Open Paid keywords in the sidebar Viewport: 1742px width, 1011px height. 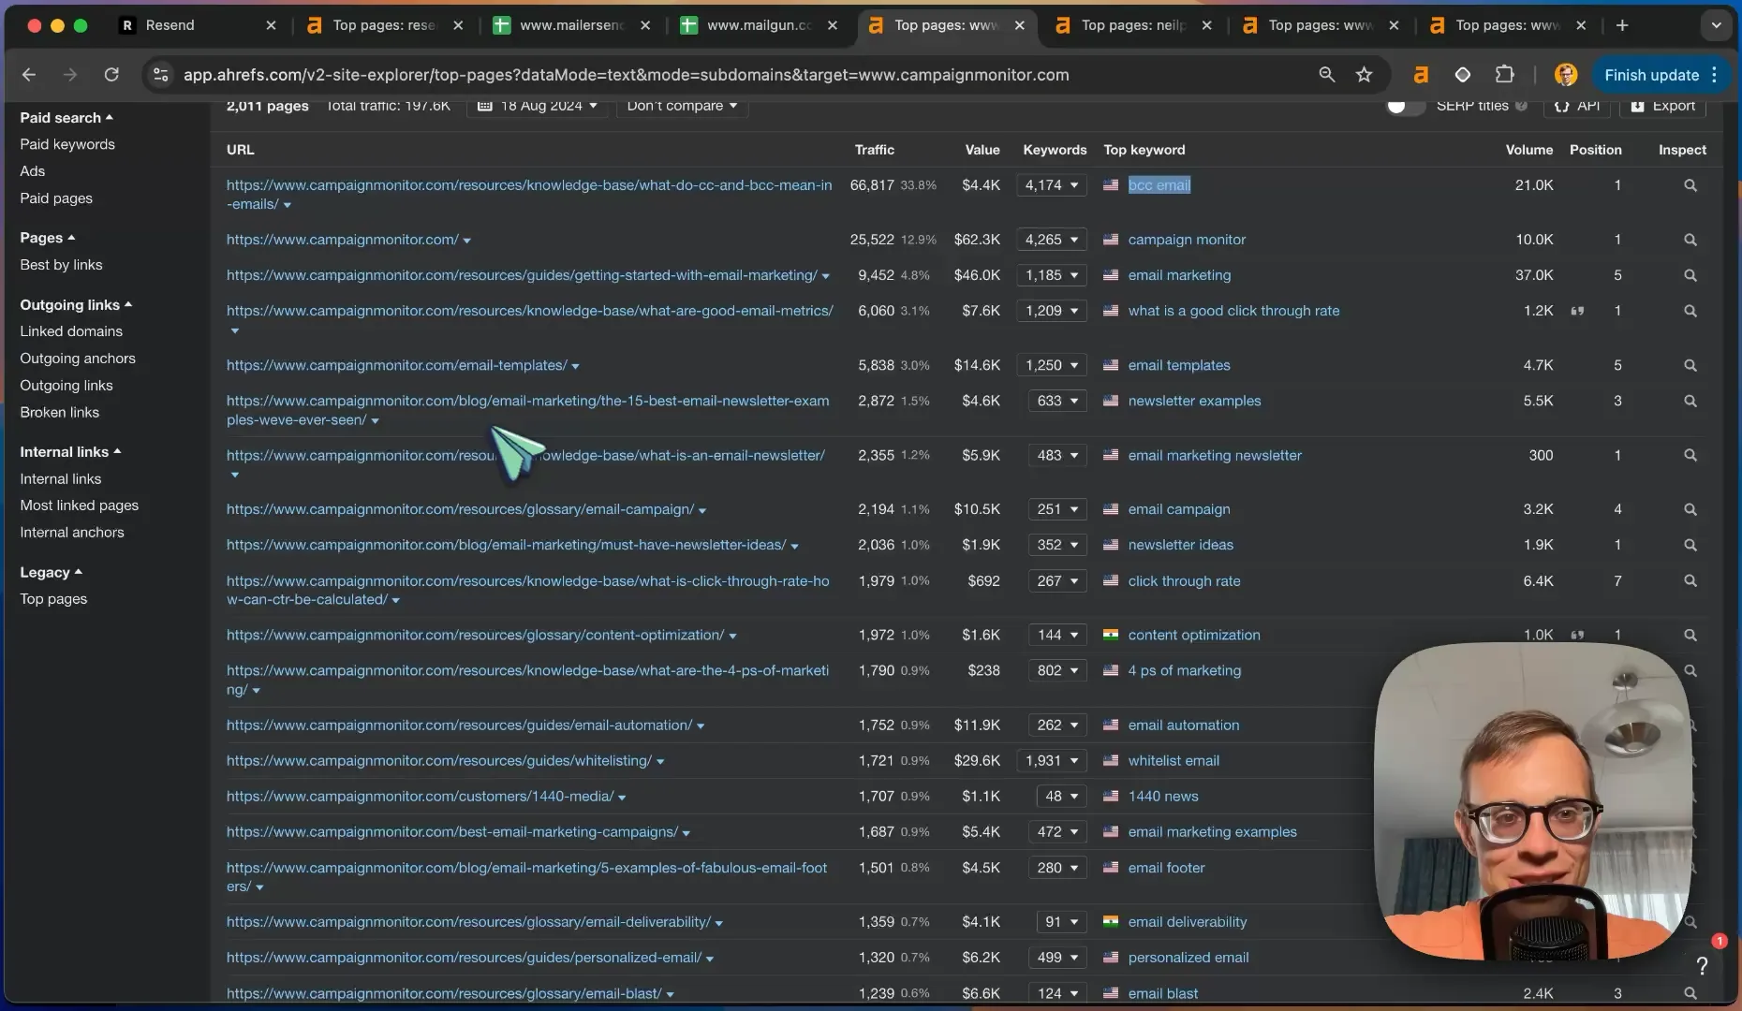tap(67, 144)
